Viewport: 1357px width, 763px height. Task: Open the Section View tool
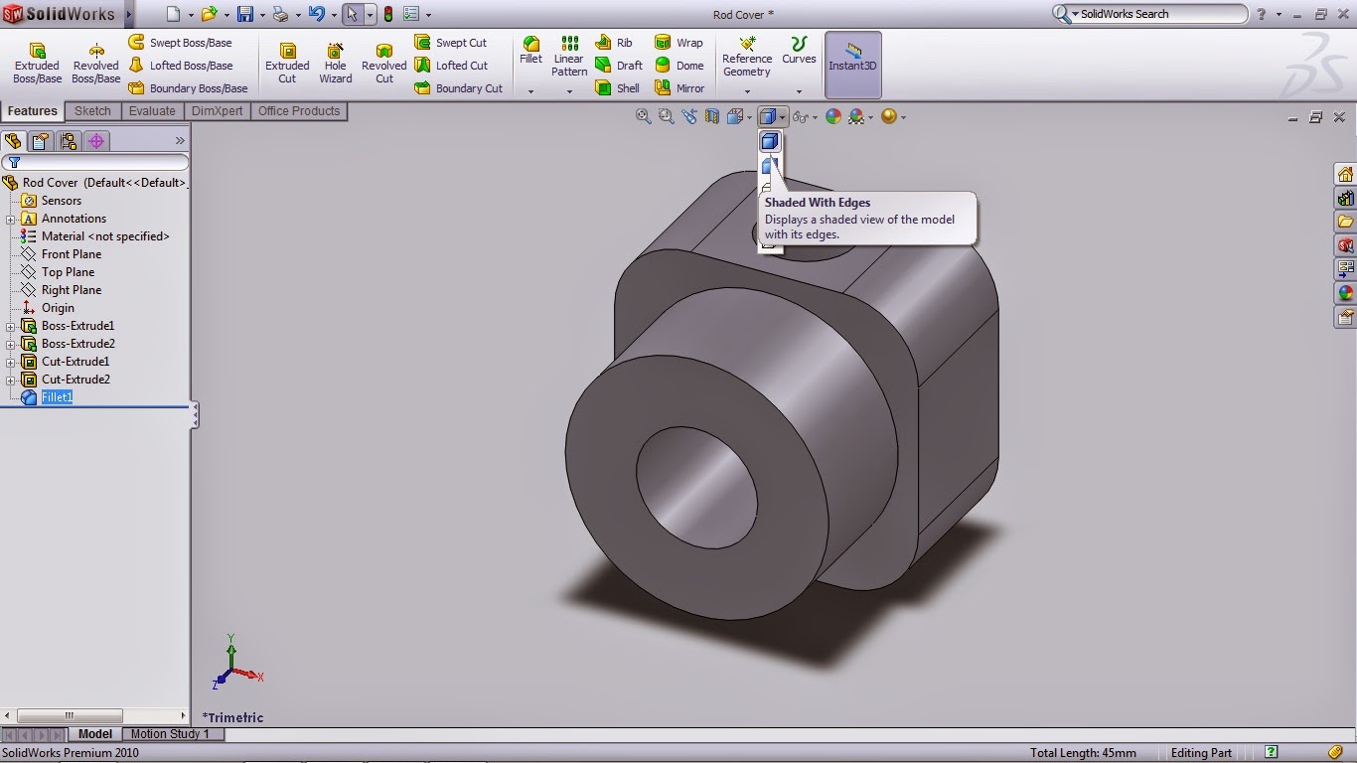[x=712, y=116]
